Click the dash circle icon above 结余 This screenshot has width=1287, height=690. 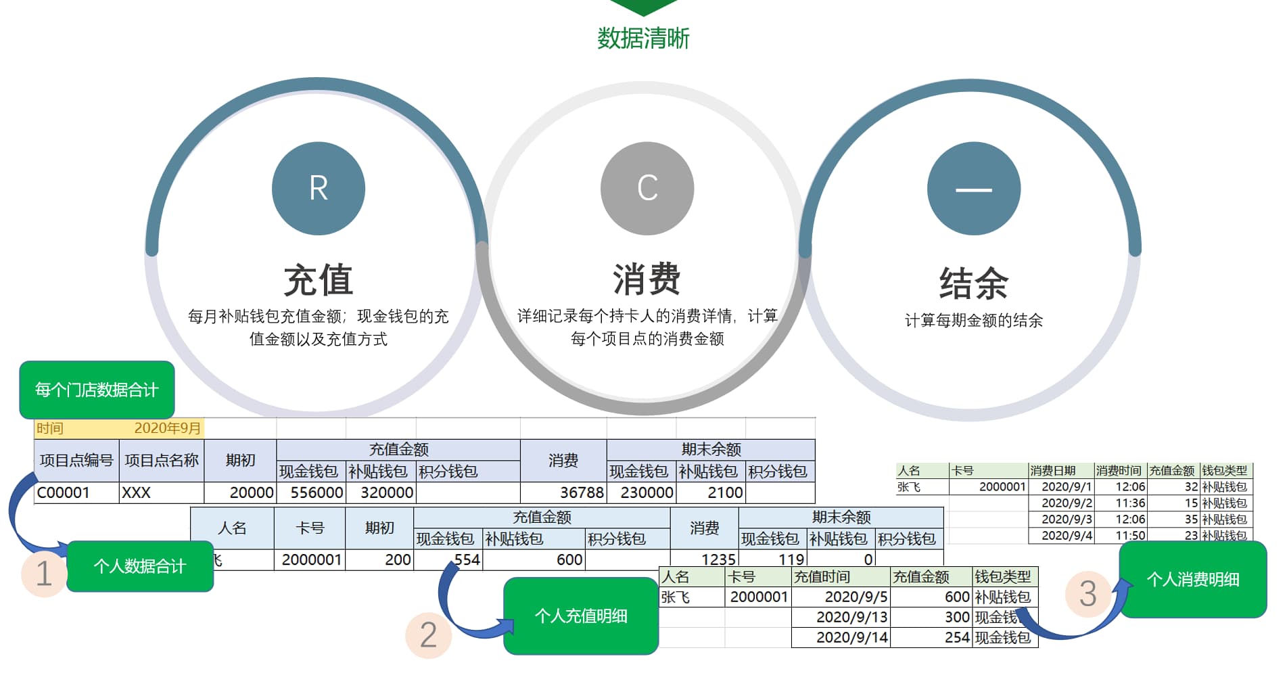point(974,189)
